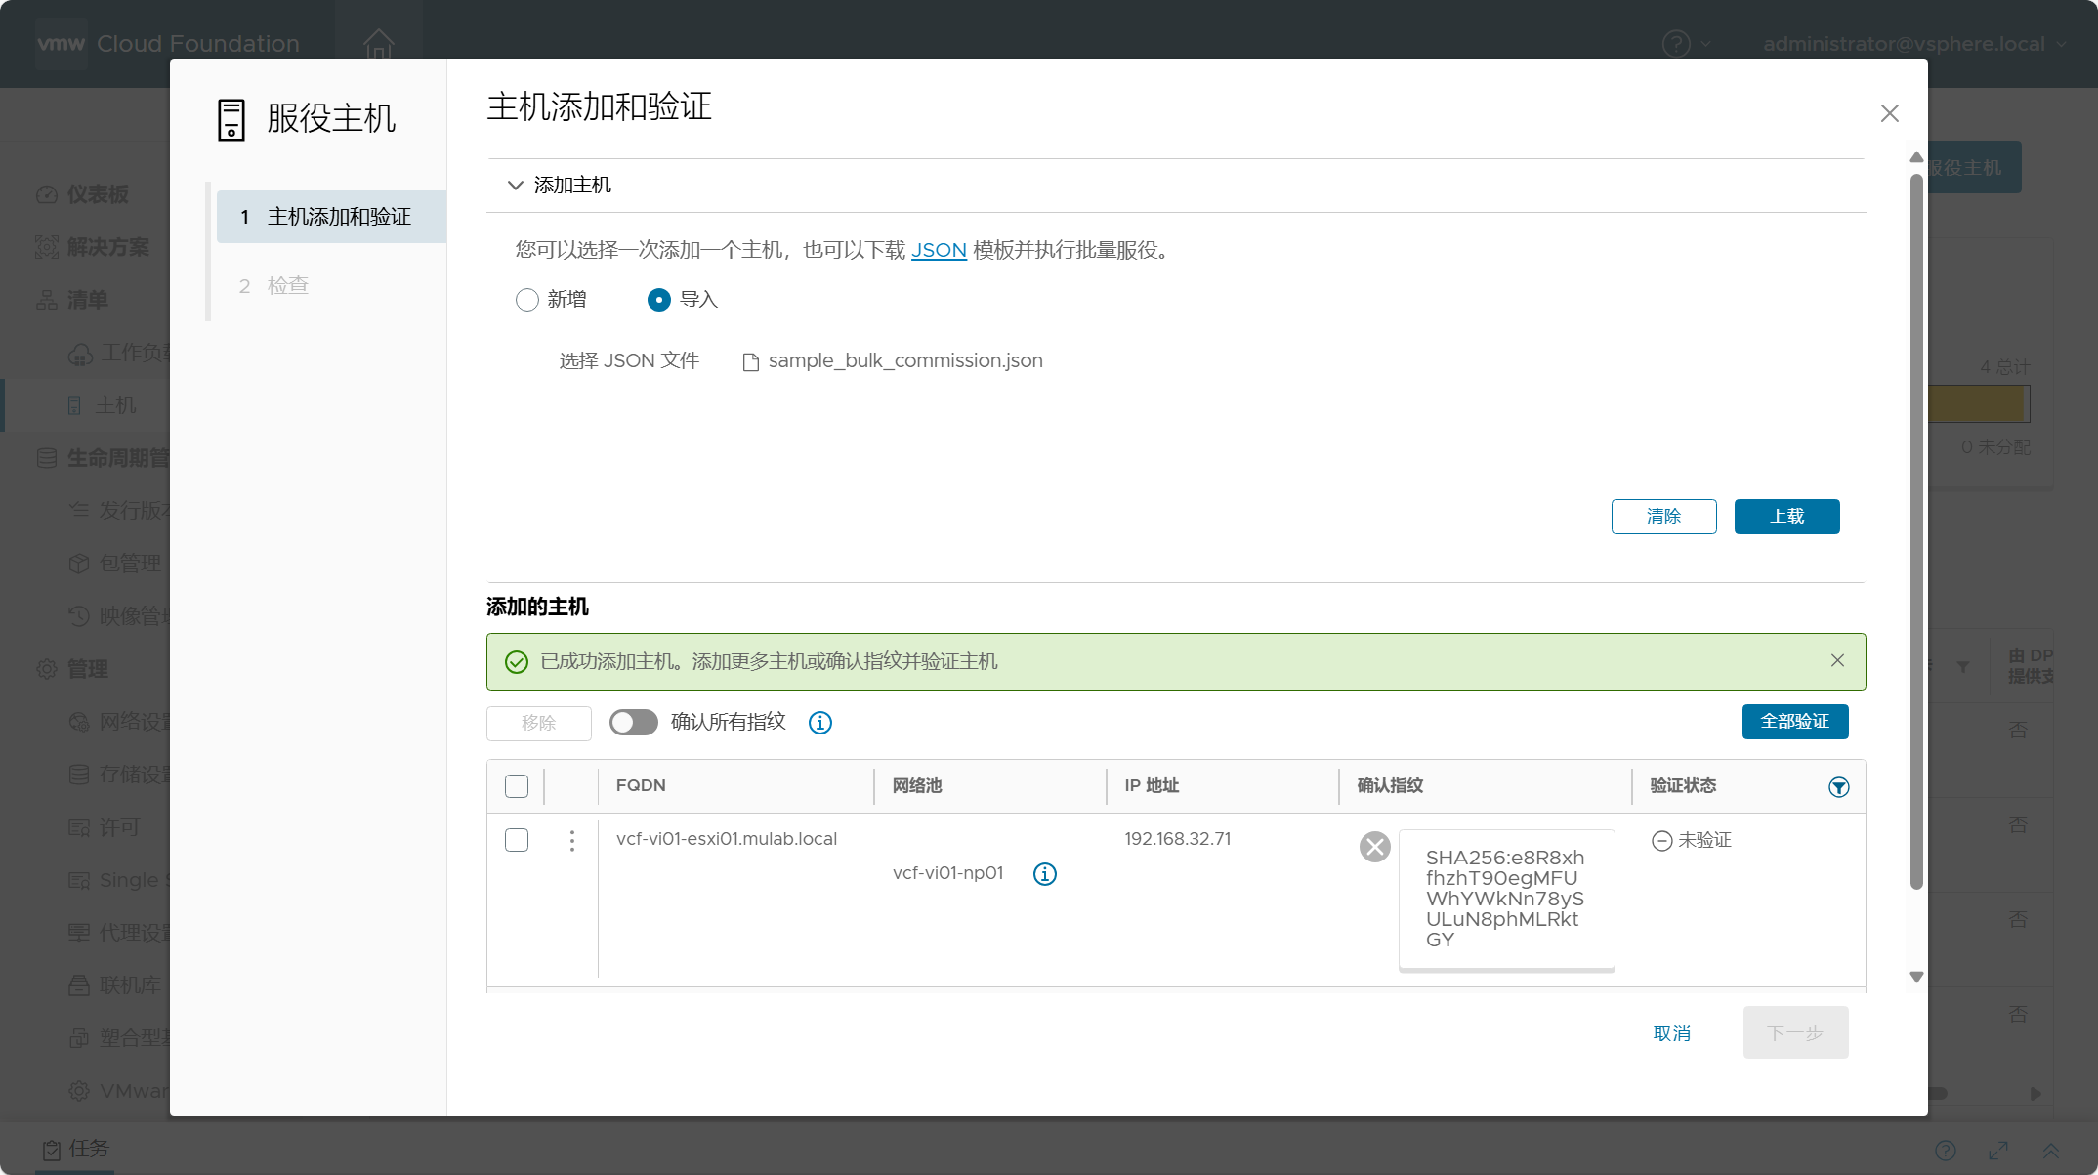The width and height of the screenshot is (2098, 1175).
Task: Select the 新增 radio button option
Action: (525, 300)
